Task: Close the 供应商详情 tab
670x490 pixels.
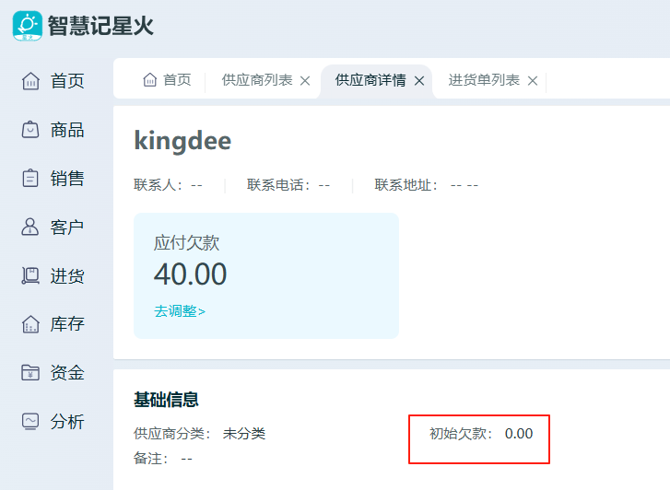Action: click(419, 81)
